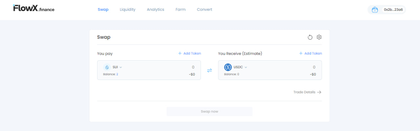The width and height of the screenshot is (420, 131).
Task: Click the FlowX.finance logo
Action: 34,9
